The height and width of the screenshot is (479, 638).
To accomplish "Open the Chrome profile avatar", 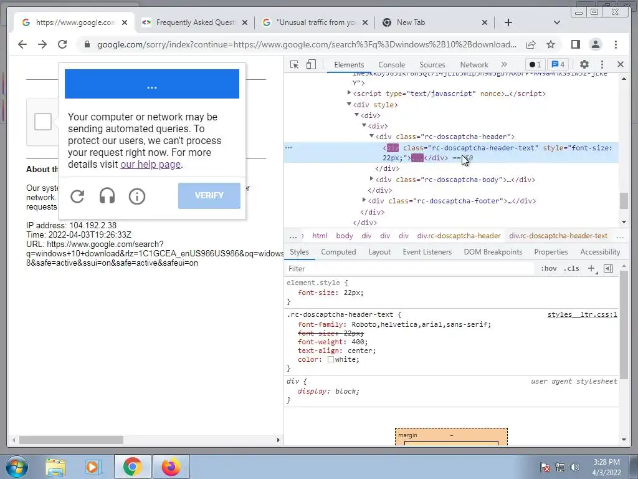I will click(x=596, y=44).
